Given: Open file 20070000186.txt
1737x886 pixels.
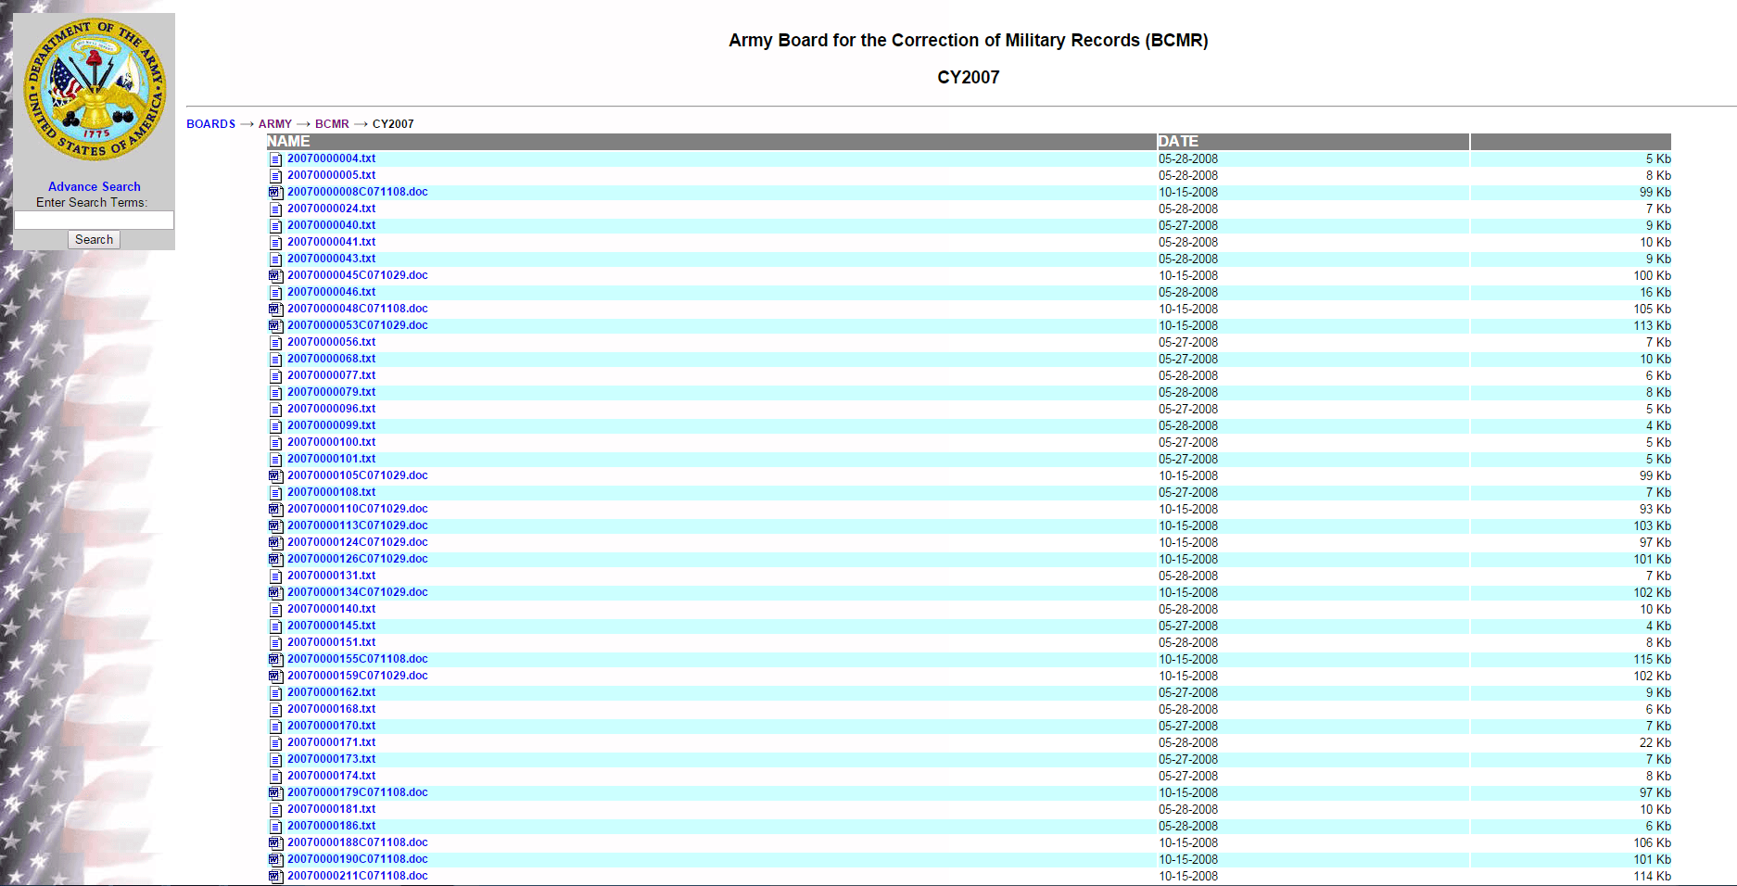Looking at the screenshot, I should coord(331,826).
